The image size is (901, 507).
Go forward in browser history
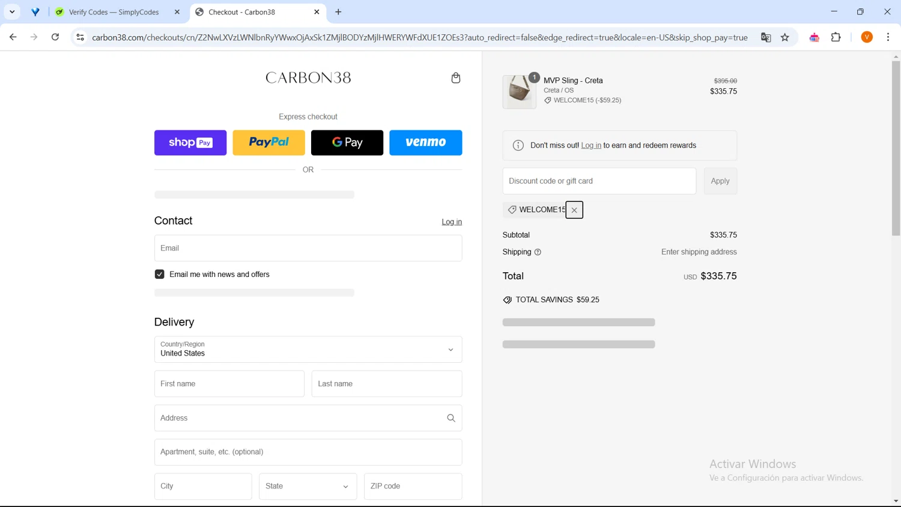coord(34,37)
